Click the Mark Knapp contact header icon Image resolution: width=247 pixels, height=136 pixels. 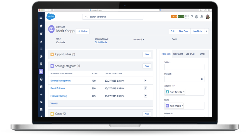(51, 29)
